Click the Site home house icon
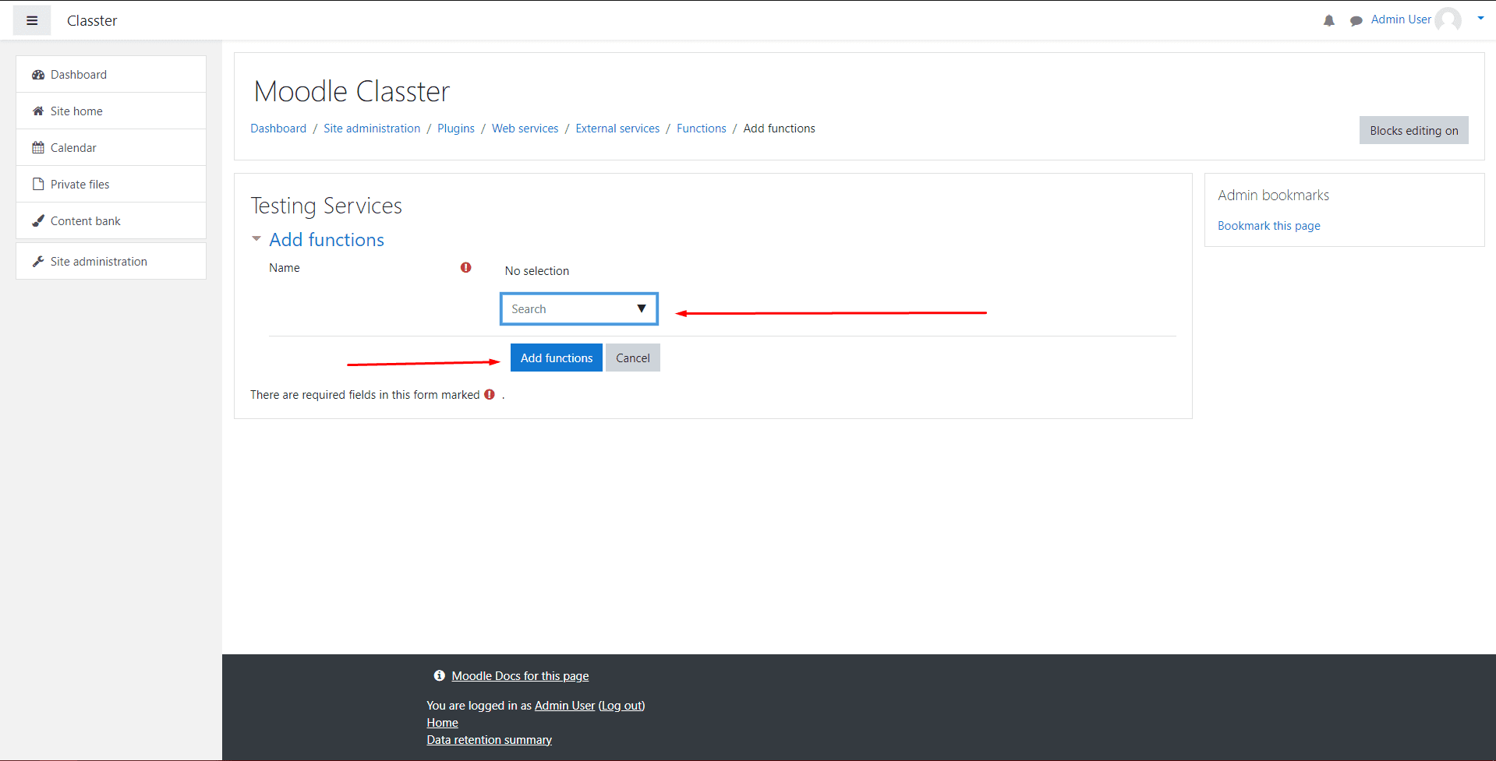Screen dimensions: 1496x761 pyautogui.click(x=38, y=111)
